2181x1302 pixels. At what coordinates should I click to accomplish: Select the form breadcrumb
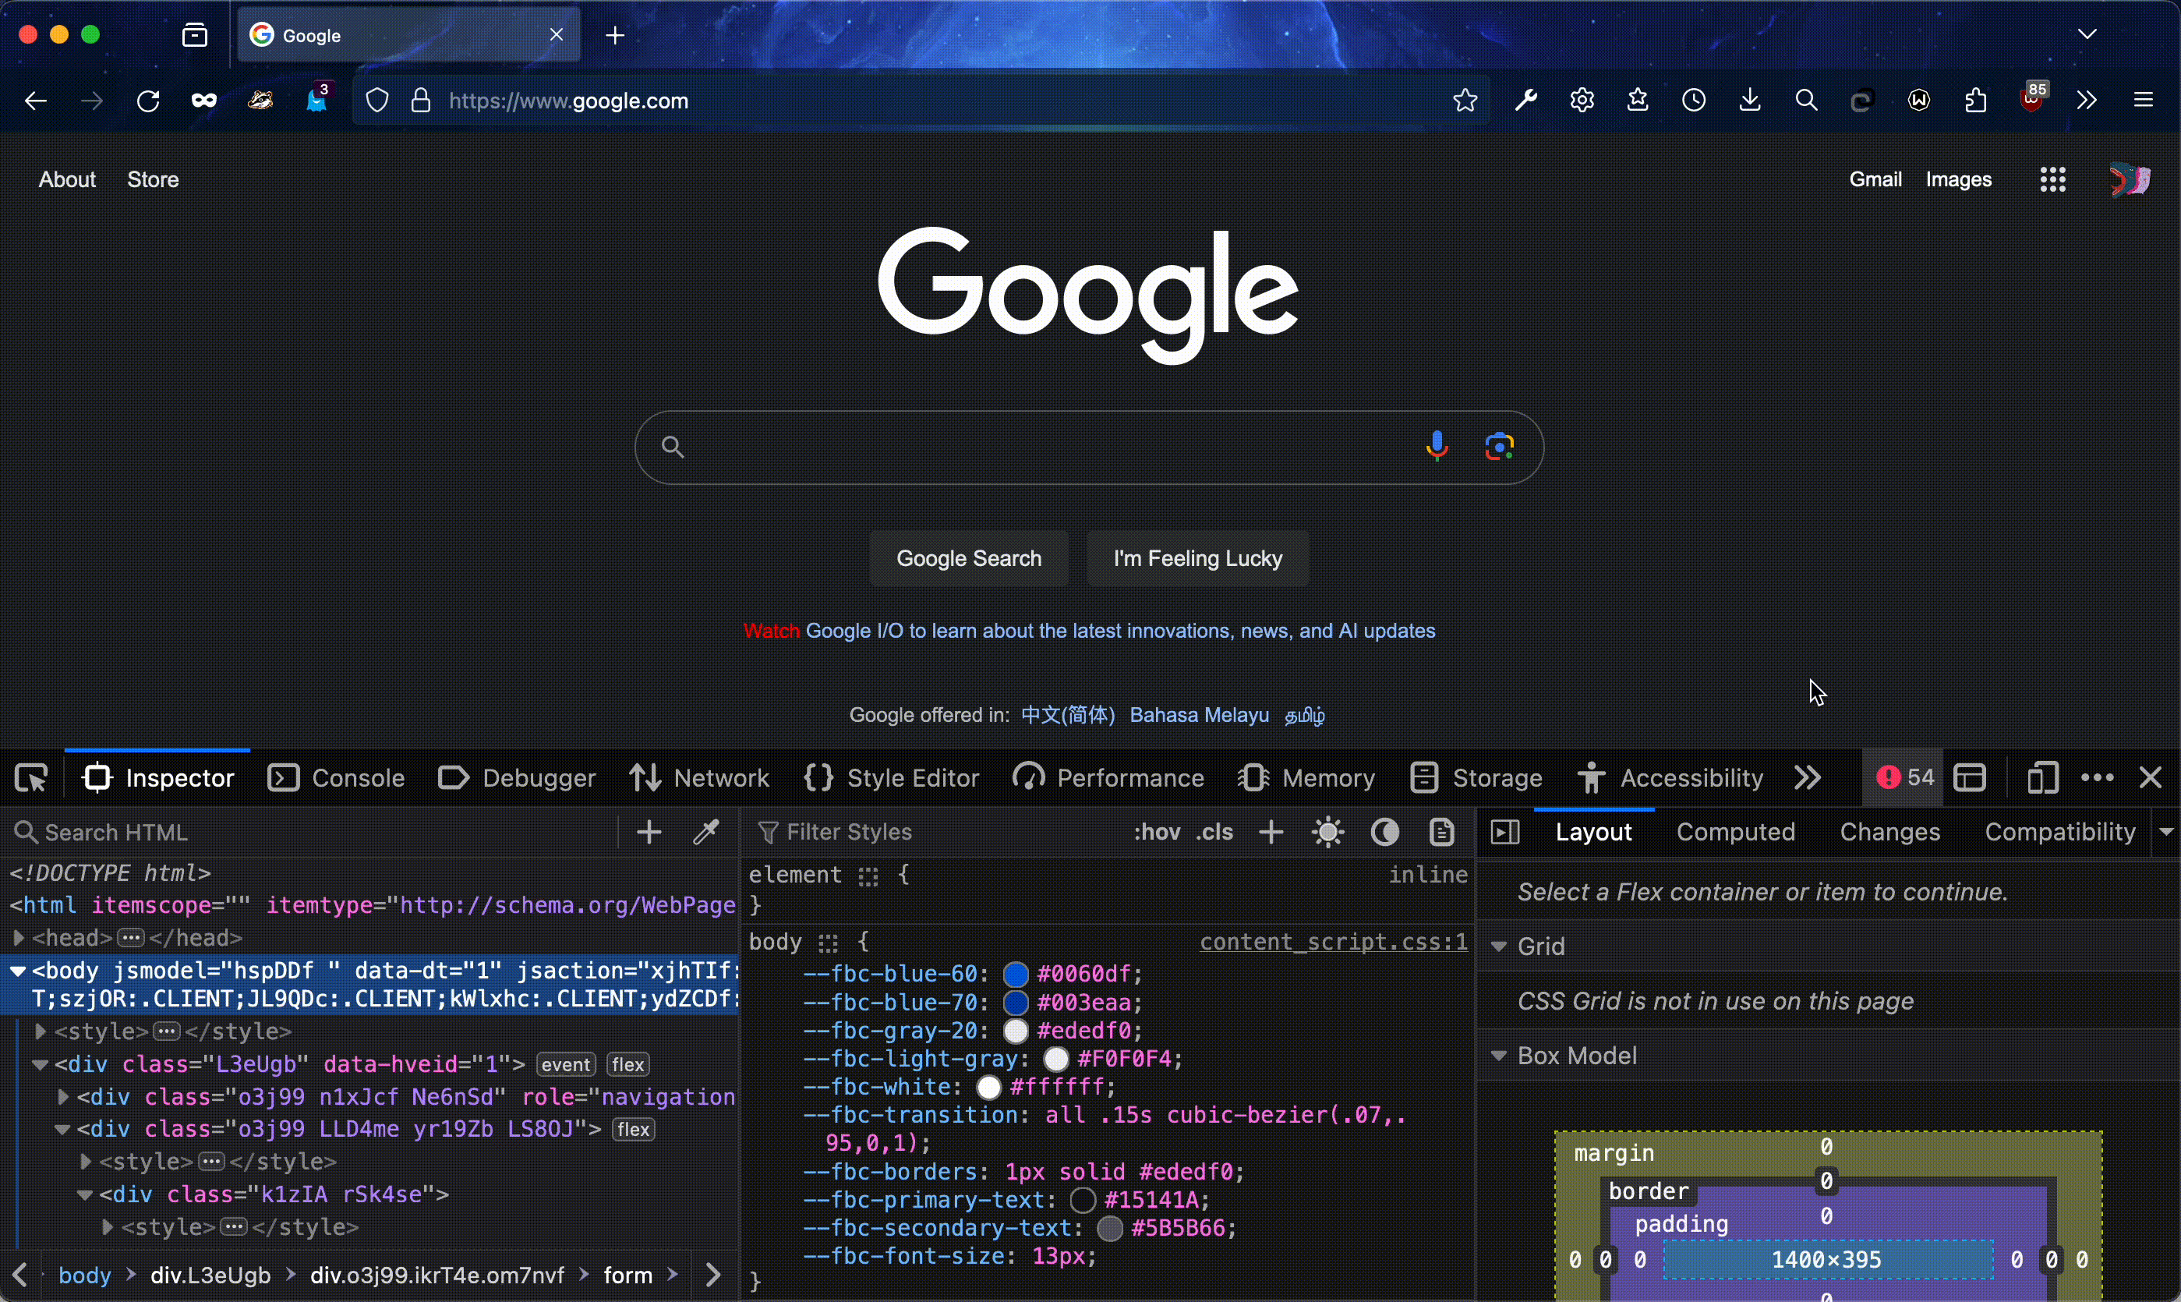click(628, 1275)
